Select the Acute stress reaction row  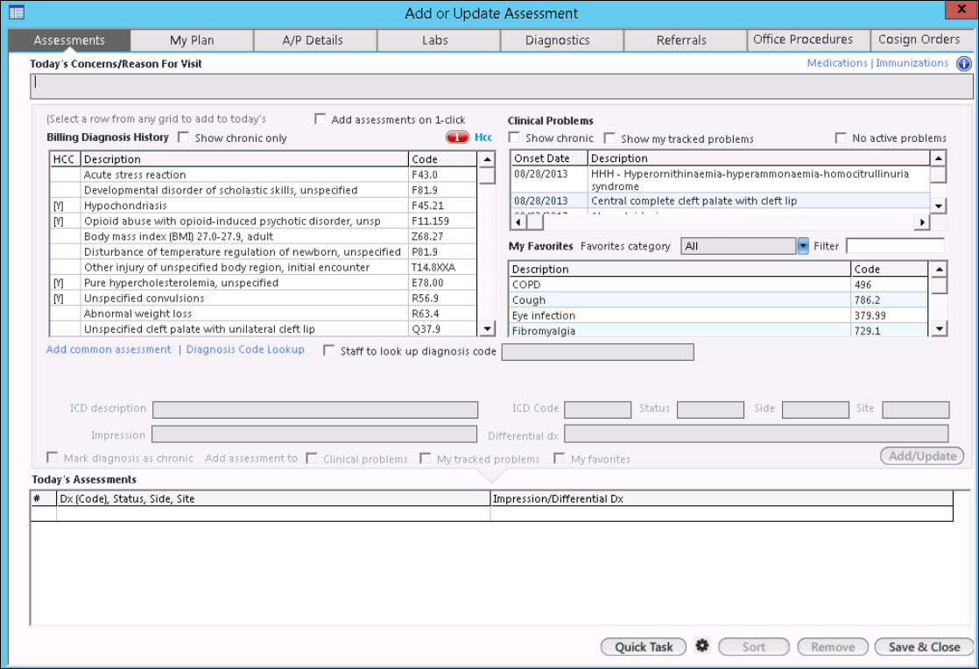click(263, 175)
